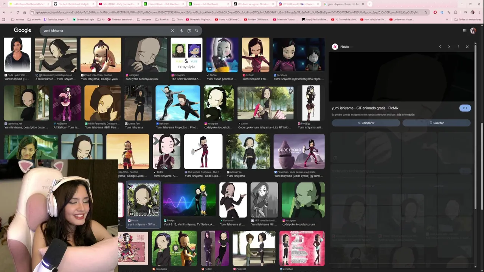Bookmark this page with the star icon
484x272 pixels.
pyautogui.click(x=426, y=12)
